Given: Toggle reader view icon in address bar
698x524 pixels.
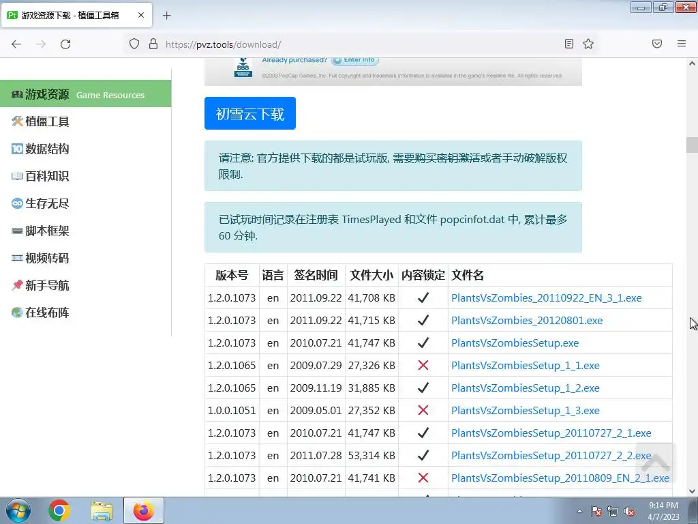Looking at the screenshot, I should tap(569, 44).
